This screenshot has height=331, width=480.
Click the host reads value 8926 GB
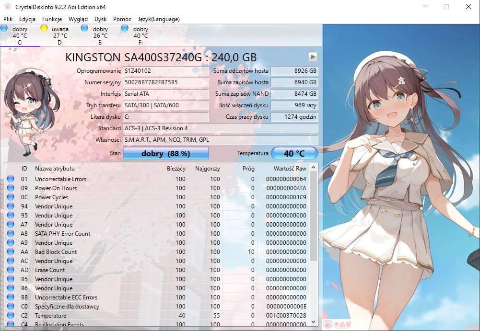tap(294, 71)
